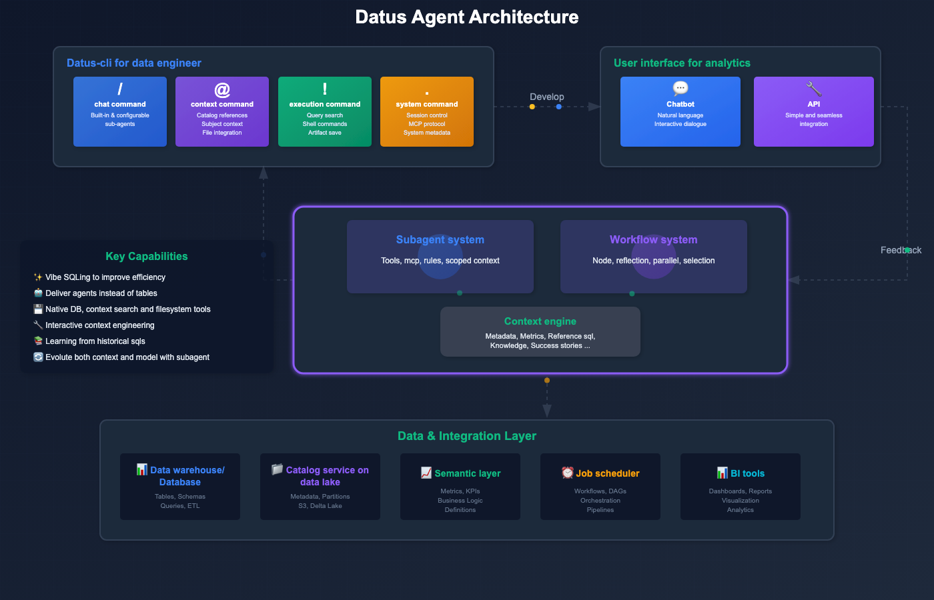The height and width of the screenshot is (600, 934).
Task: Click the folder icon beside Catalog service
Action: click(x=277, y=469)
